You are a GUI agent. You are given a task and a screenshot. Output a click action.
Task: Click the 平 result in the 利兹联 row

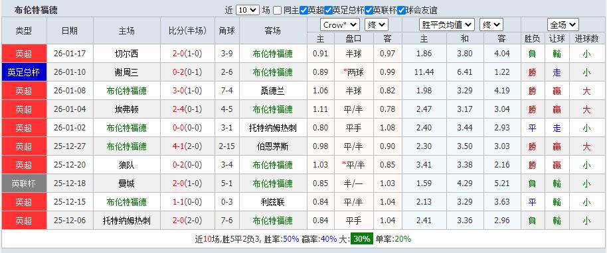[x=532, y=202]
